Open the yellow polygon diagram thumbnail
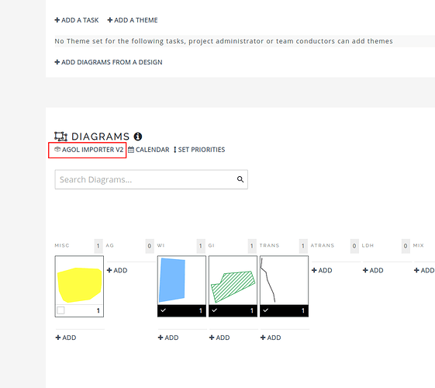The width and height of the screenshot is (435, 388). pos(79,280)
